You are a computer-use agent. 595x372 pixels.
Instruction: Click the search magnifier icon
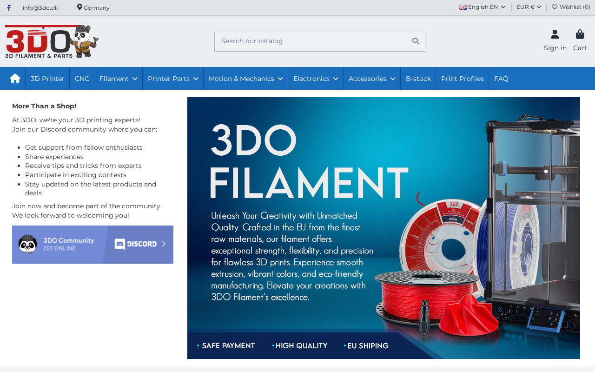[416, 41]
